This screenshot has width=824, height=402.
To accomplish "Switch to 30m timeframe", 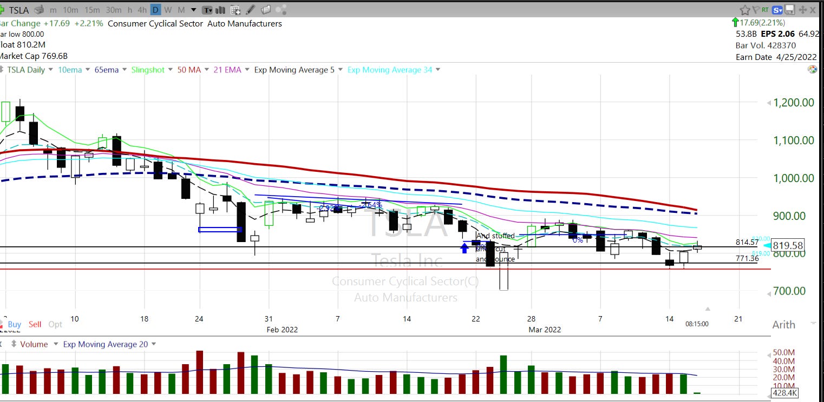I will [114, 10].
